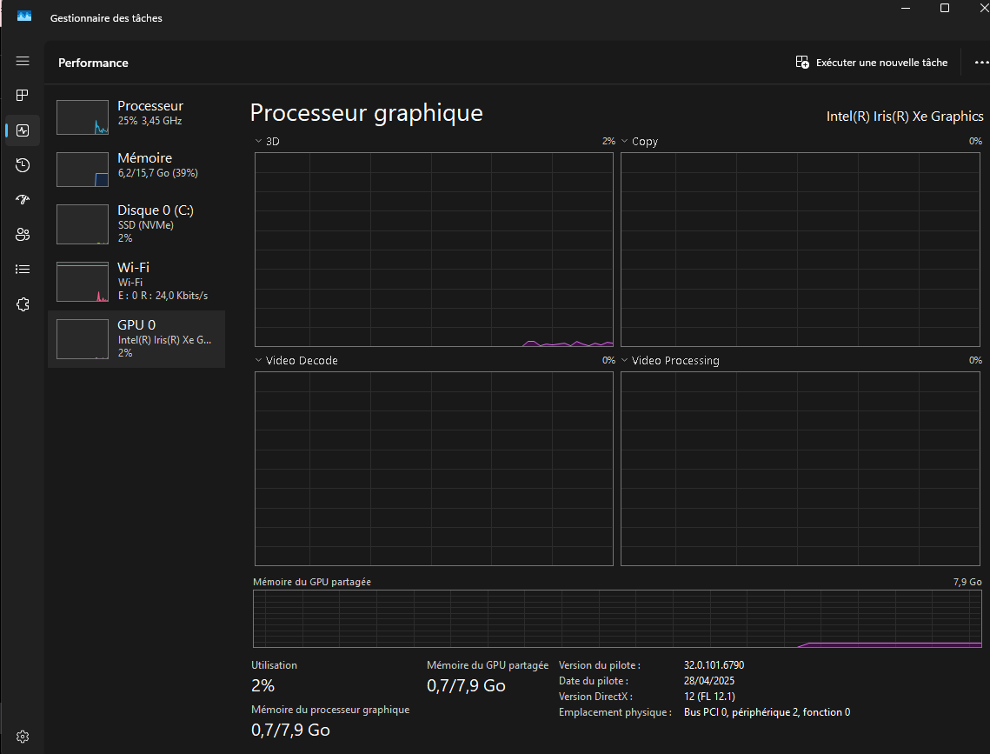Click the GPU 0 thumbnail graph

pos(83,339)
